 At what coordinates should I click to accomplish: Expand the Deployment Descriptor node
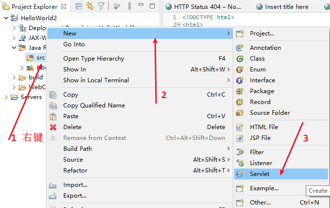point(14,28)
